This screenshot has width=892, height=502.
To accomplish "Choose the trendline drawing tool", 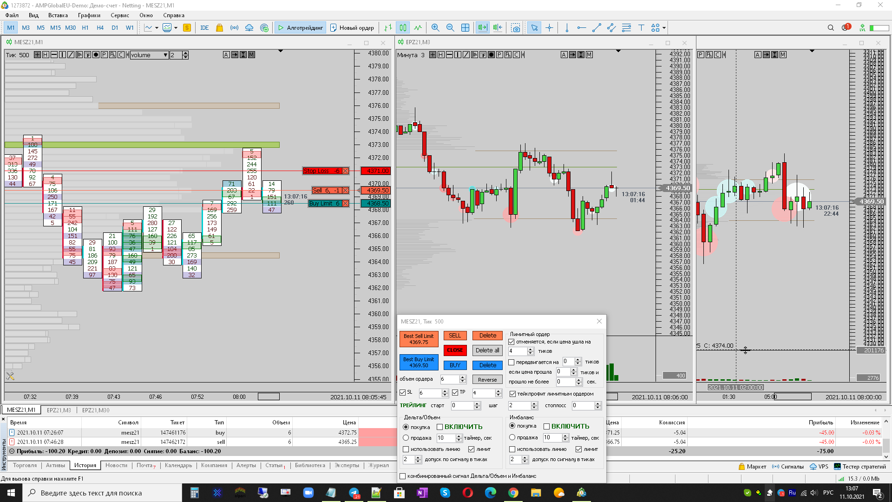I will point(597,28).
